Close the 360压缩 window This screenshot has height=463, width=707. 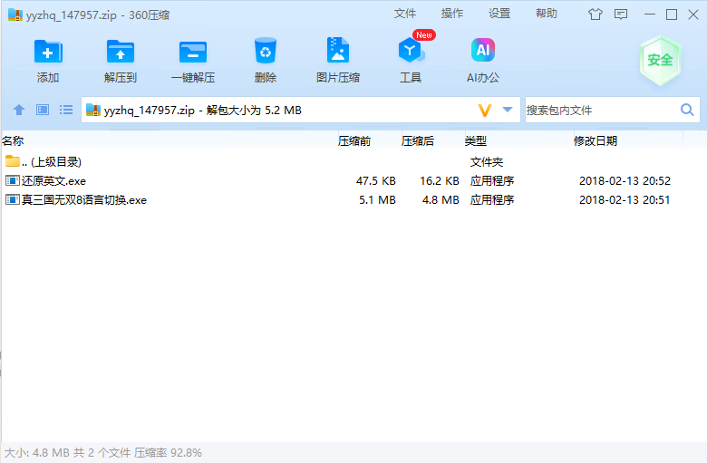693,14
